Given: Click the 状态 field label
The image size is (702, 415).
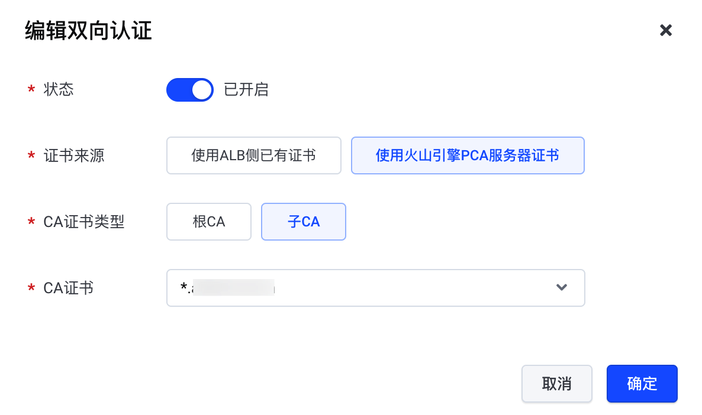Looking at the screenshot, I should tap(59, 90).
